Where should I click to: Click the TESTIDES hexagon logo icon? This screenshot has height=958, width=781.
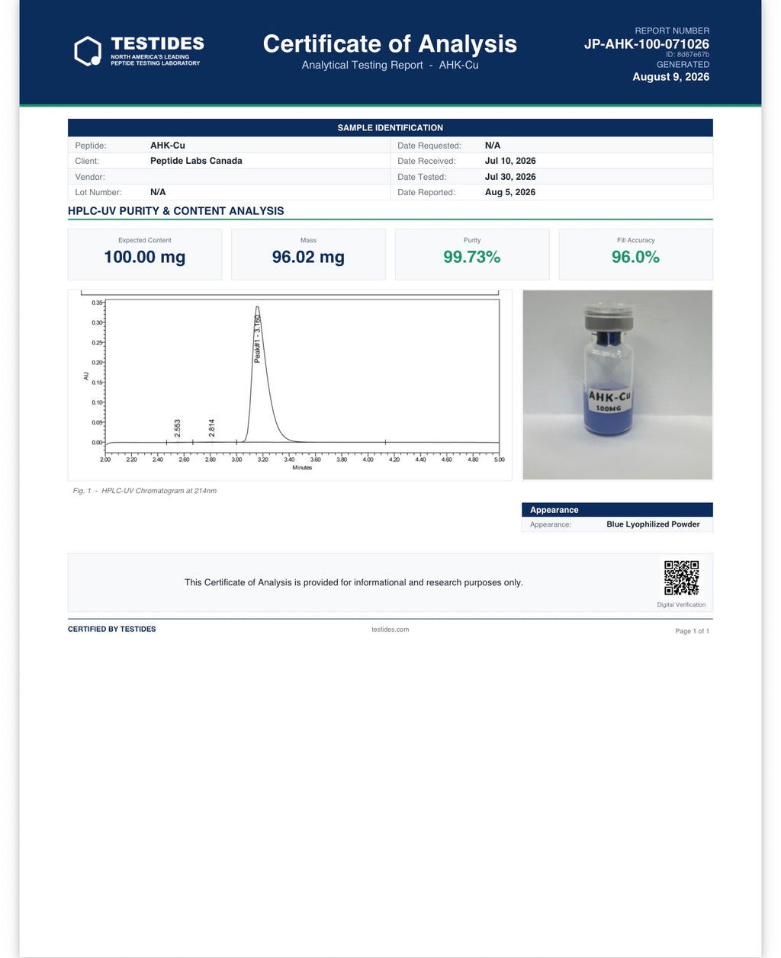(88, 51)
